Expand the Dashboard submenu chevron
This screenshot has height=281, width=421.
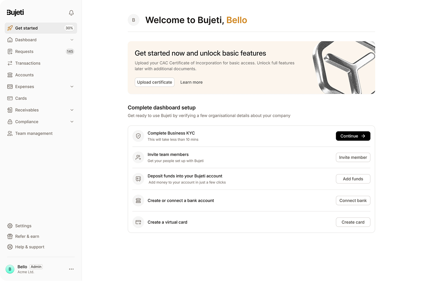[72, 40]
